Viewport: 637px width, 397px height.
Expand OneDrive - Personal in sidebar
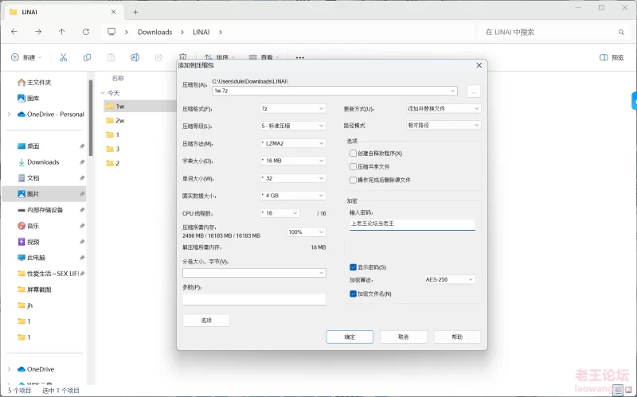click(9, 115)
